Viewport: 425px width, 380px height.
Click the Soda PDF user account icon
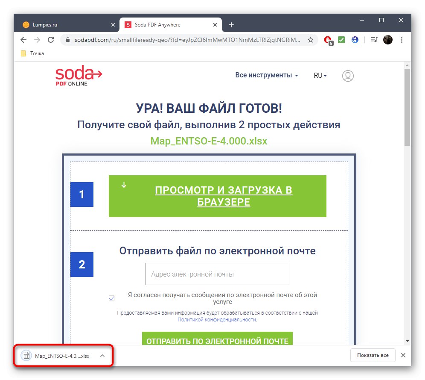348,76
